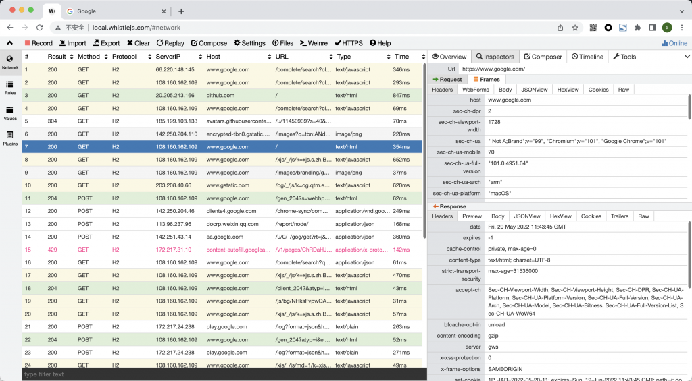
Task: Open the Rules panel in sidebar
Action: point(10,88)
